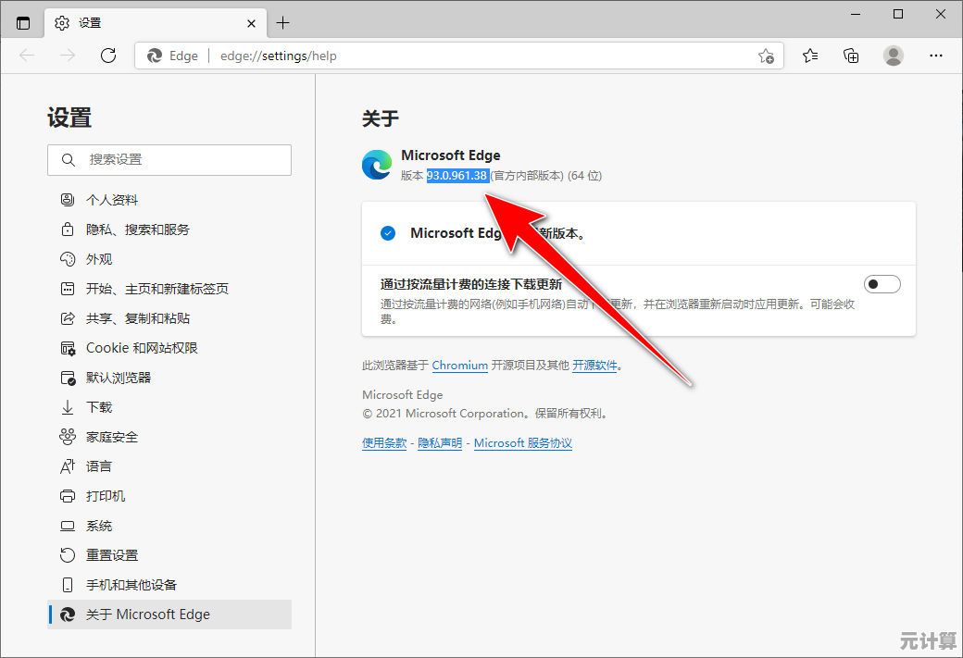The height and width of the screenshot is (658, 963).
Task: Open 隐私、搜索和服务 settings
Action: (169, 230)
